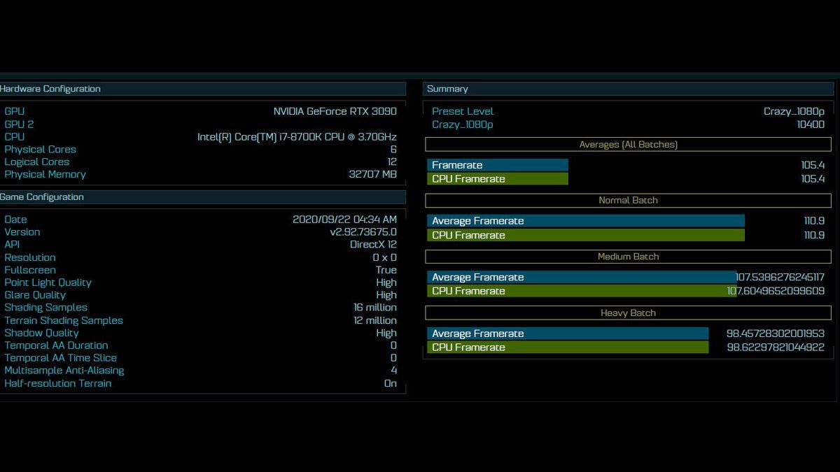Expand the Heavy Batch section
Screen dimensions: 840x472
(x=627, y=313)
